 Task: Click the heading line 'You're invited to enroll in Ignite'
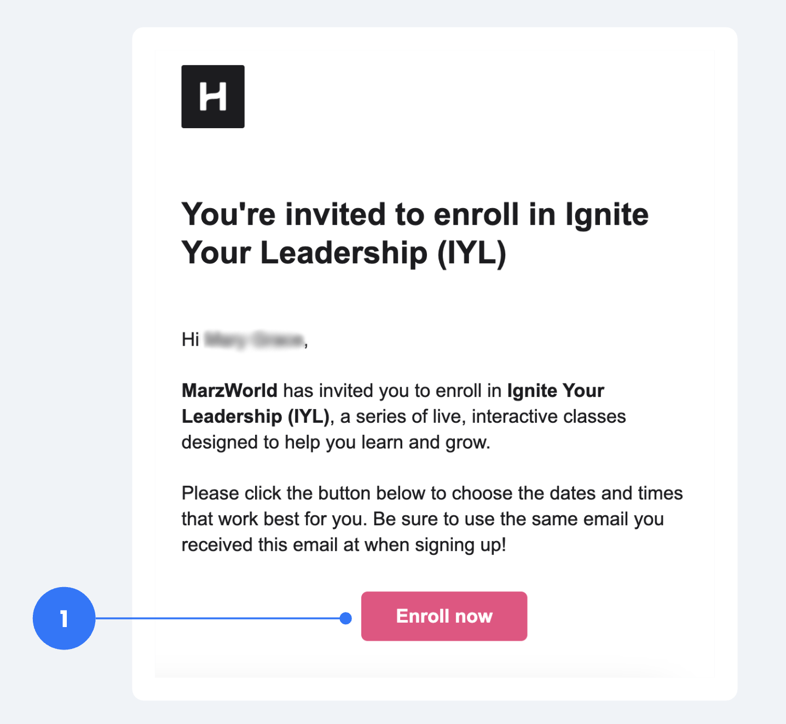(x=415, y=214)
